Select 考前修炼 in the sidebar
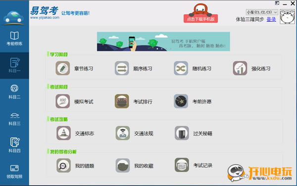 (x=14, y=39)
